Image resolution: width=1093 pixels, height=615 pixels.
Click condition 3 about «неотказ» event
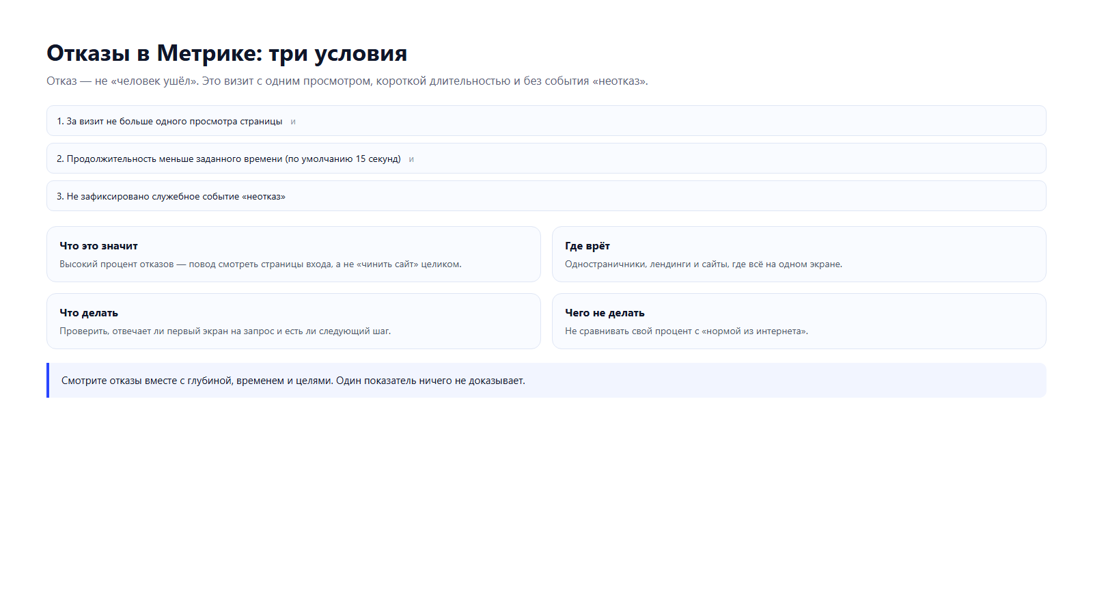[546, 196]
